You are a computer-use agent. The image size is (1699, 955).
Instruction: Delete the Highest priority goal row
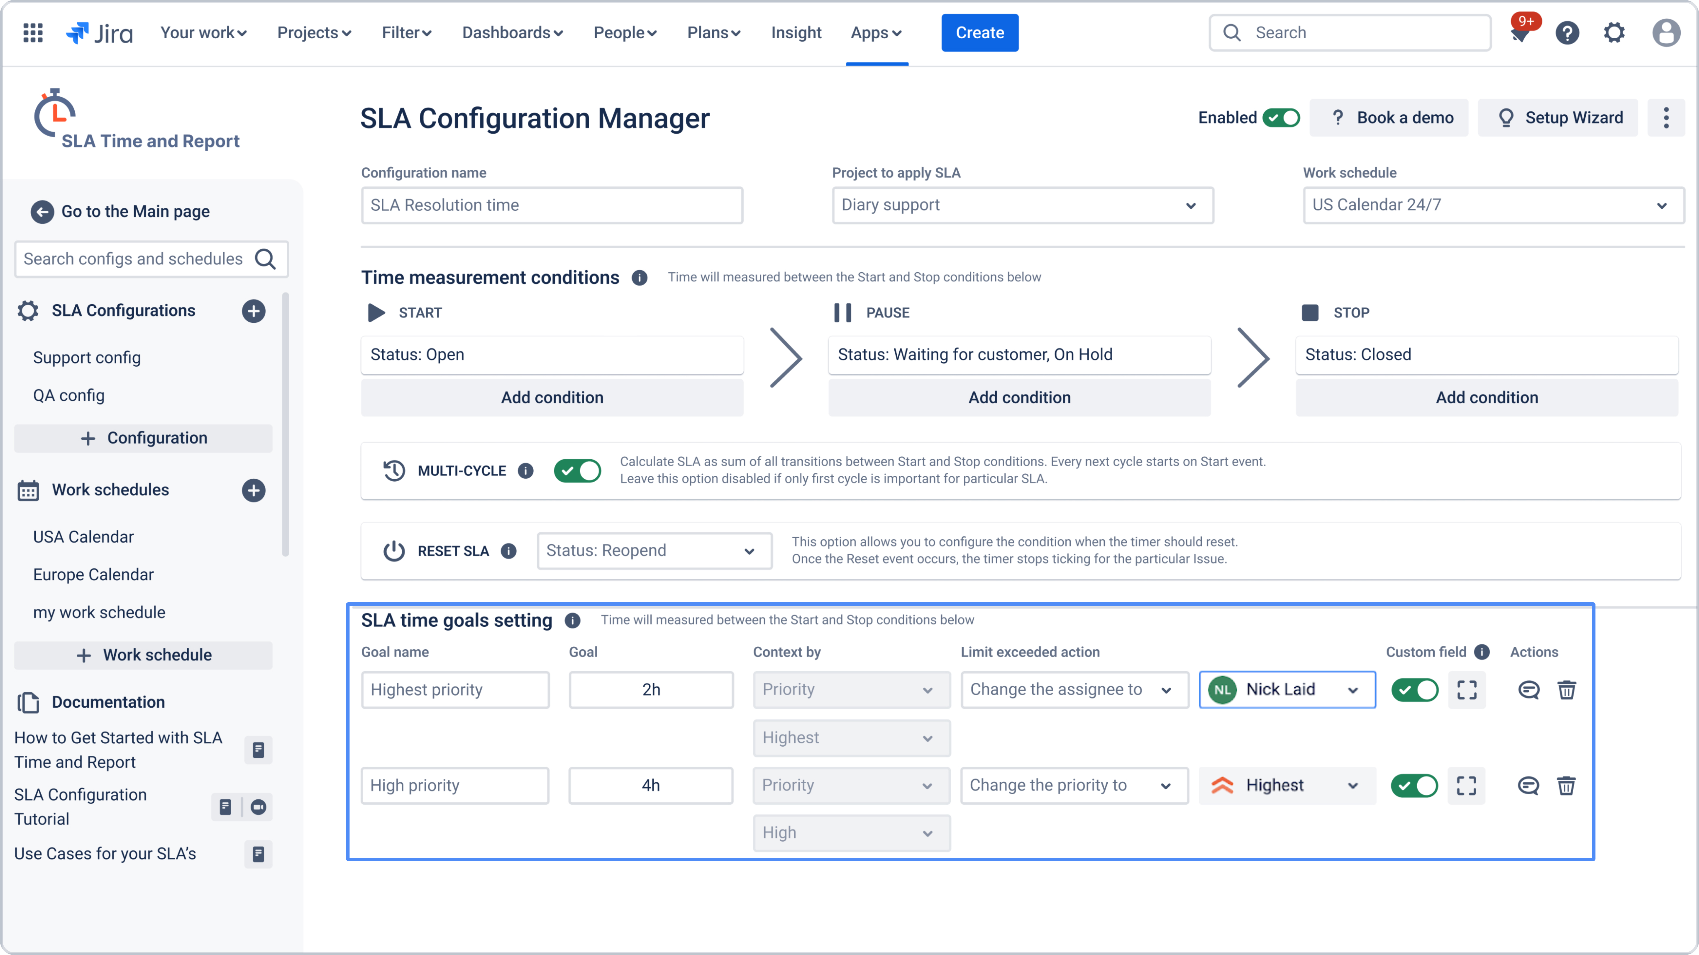coord(1567,690)
